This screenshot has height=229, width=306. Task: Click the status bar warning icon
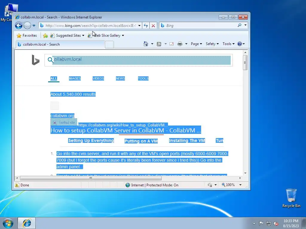17,185
